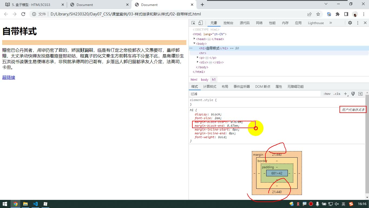This screenshot has height=208, width=369.
Task: Open the tab search dropdown arrow
Action: pyautogui.click(x=326, y=4)
